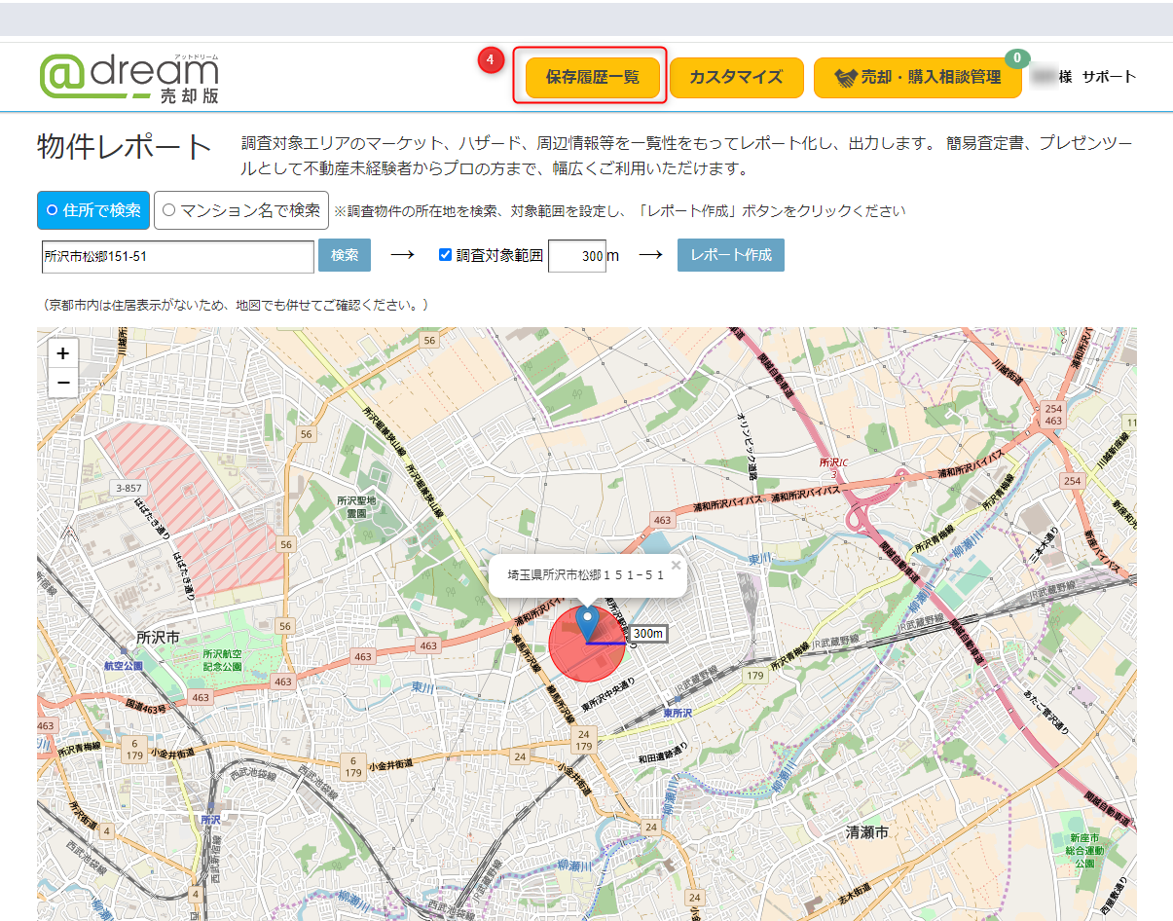Click the レポート作成 button
This screenshot has height=921, width=1173.
pos(730,255)
